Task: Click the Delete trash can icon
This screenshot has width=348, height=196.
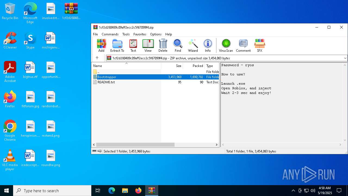Action: coord(163,45)
